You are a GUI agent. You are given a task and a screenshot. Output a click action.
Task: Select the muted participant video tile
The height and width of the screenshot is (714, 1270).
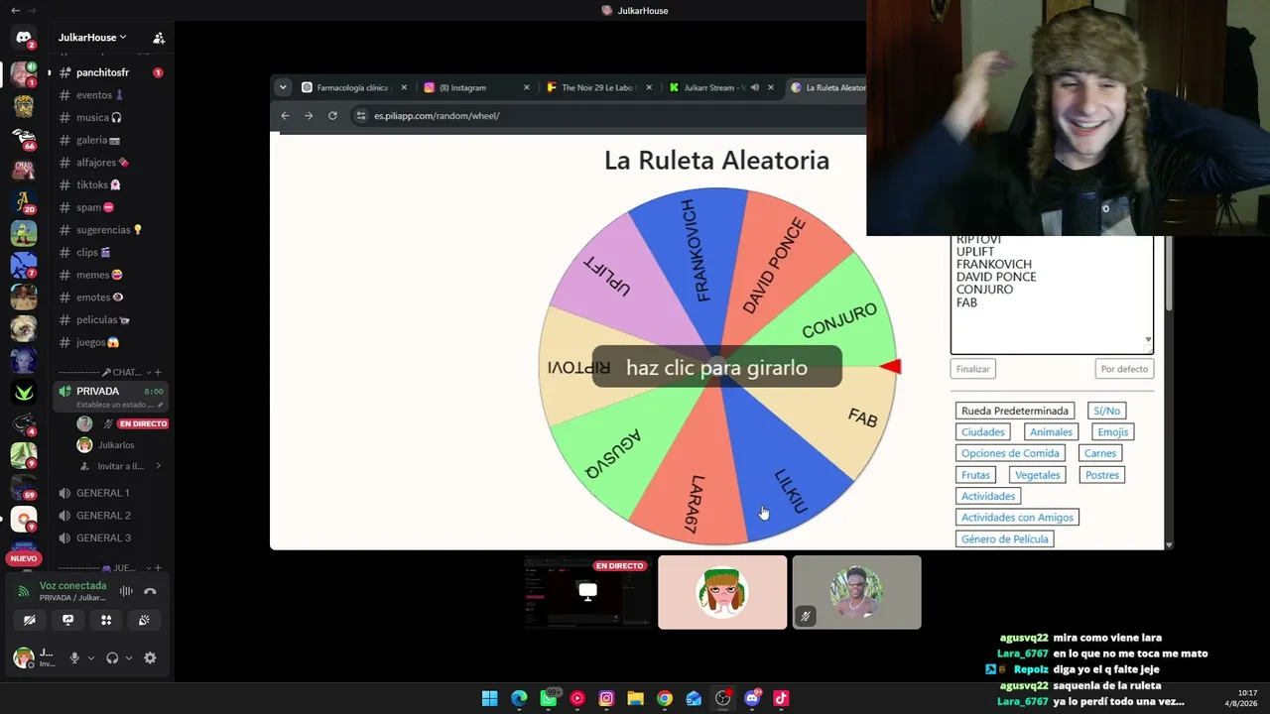tap(856, 592)
